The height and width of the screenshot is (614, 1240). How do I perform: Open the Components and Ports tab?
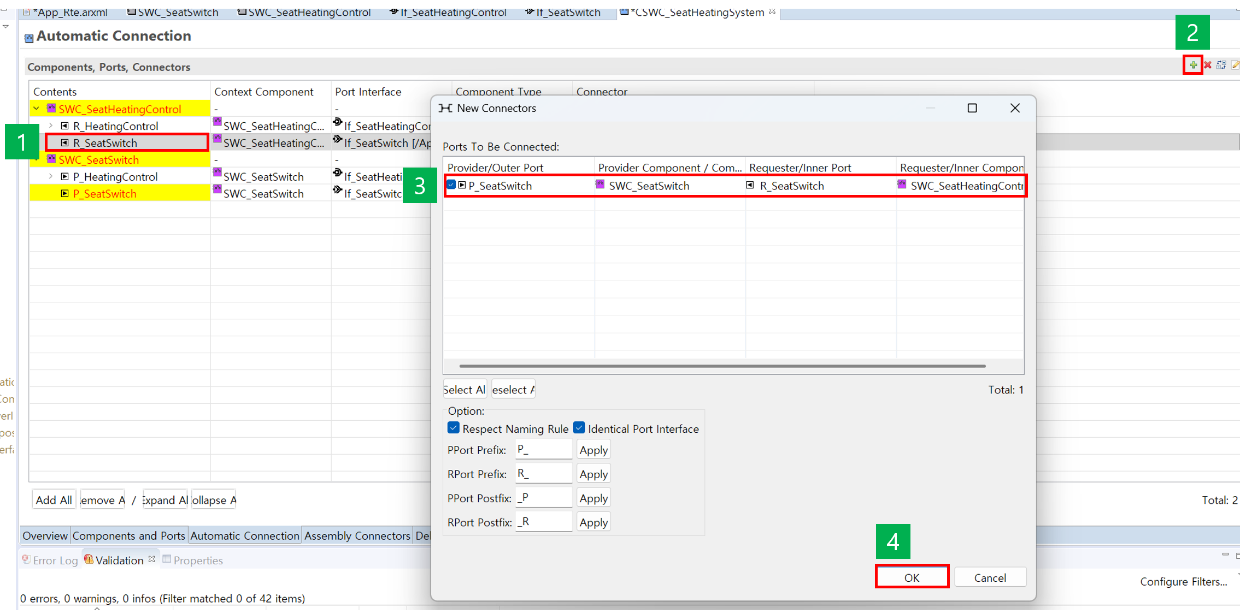(x=128, y=535)
